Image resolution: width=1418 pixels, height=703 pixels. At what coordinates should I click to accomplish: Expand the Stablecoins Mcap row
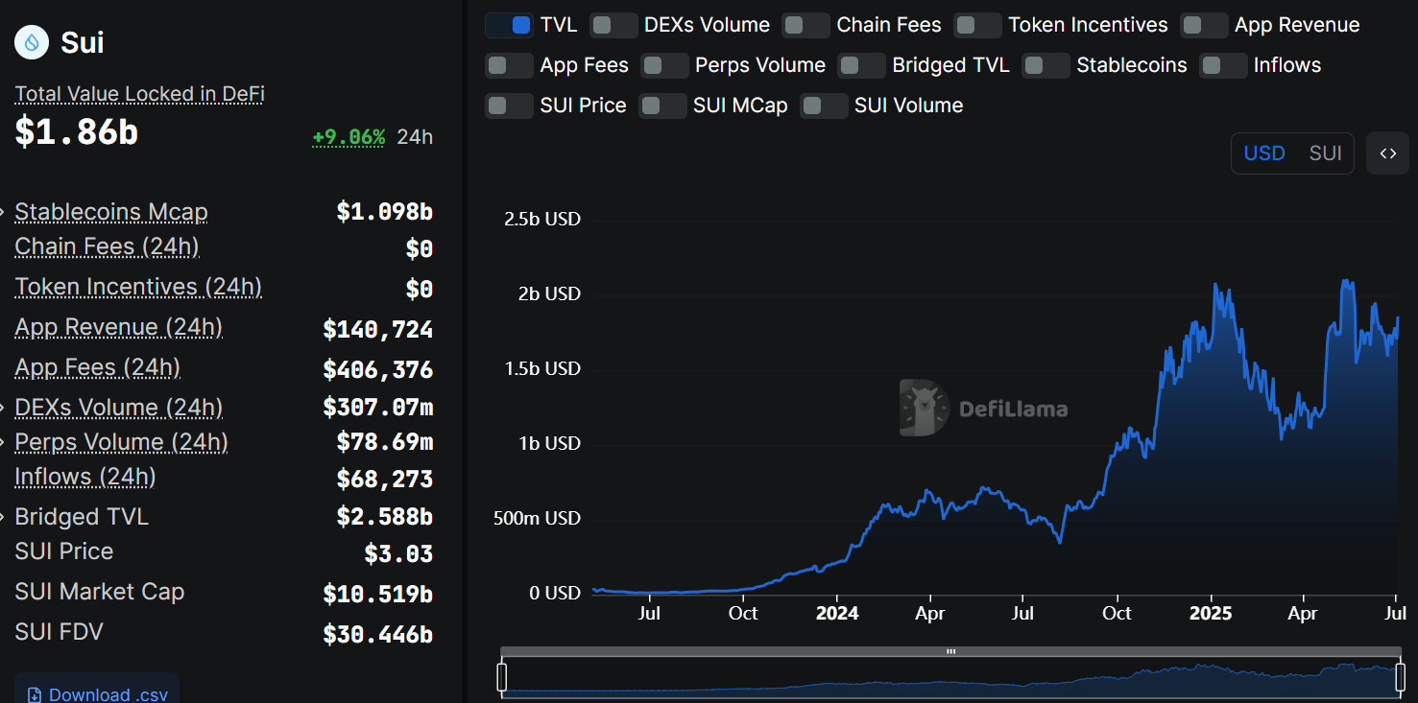4,212
